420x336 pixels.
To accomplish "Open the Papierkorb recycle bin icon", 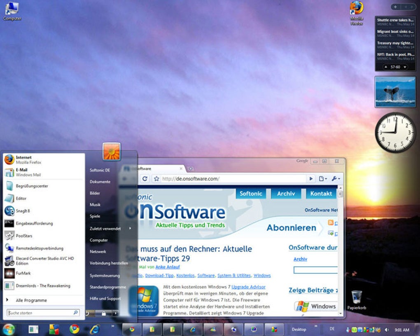I will (357, 300).
